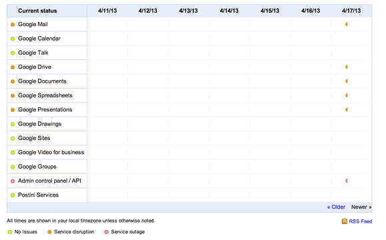386x240 pixels.
Task: Click the 4/15/13 date column header
Action: [x=270, y=11]
